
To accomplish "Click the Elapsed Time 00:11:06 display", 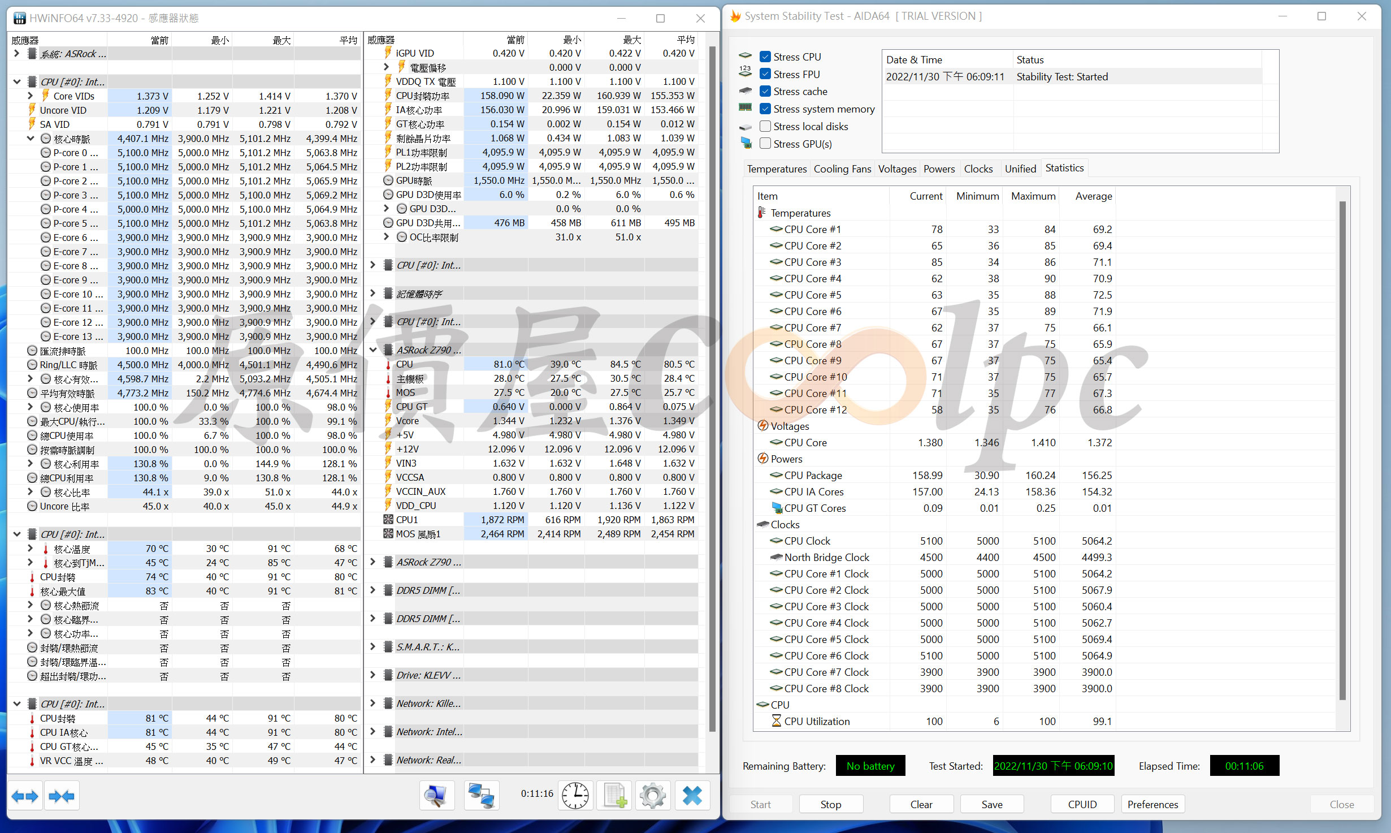I will pos(1244,766).
